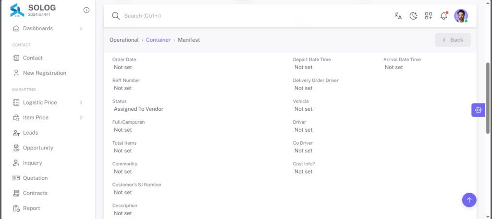Viewport: 492px width, 219px height.
Task: Expand the Logistic Price submenu
Action: pos(48,103)
